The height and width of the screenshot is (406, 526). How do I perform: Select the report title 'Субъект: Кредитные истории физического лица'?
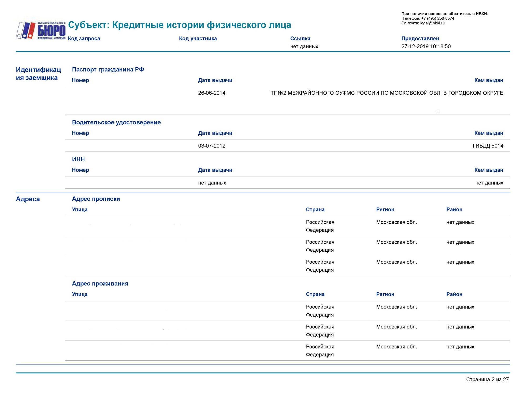tap(180, 25)
